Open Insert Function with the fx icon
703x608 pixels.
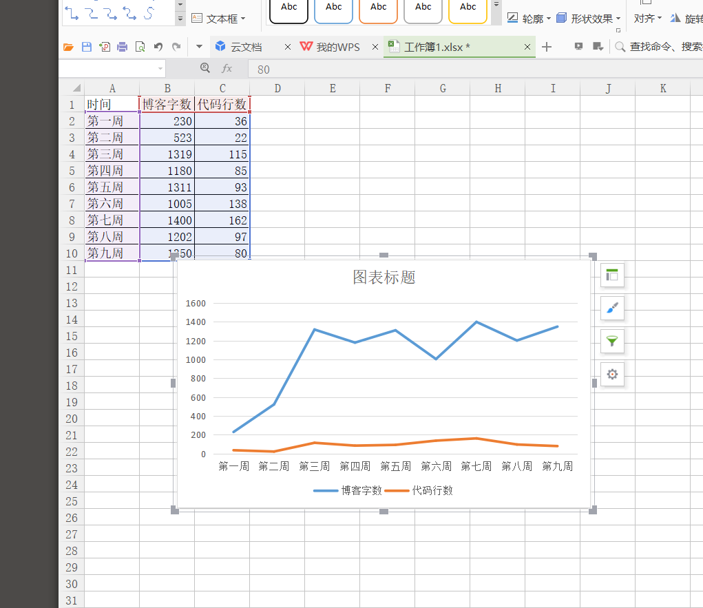pos(227,69)
